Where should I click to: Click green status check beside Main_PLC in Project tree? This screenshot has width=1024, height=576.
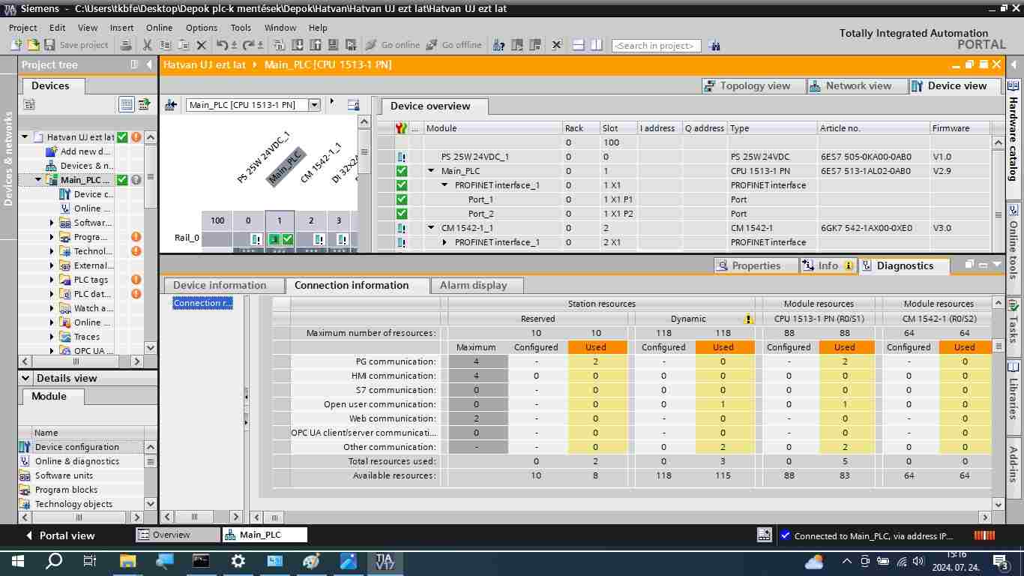(x=122, y=180)
